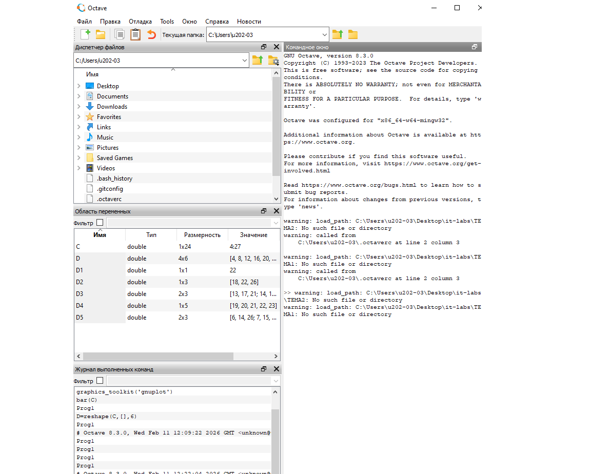Select the .octaverc file in file browser
The height and width of the screenshot is (474, 591).
(109, 199)
